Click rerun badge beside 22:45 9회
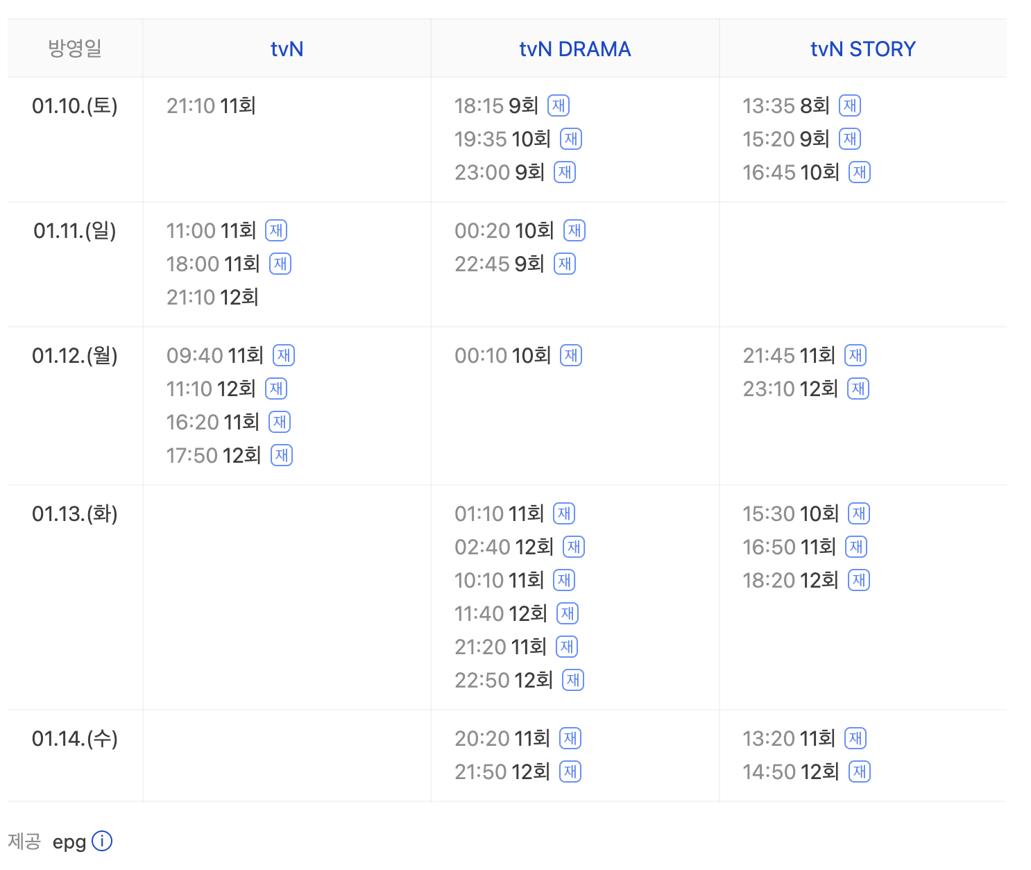 (565, 264)
